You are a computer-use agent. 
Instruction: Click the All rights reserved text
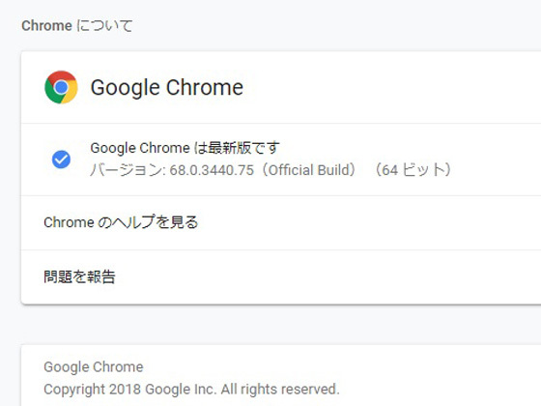280,390
